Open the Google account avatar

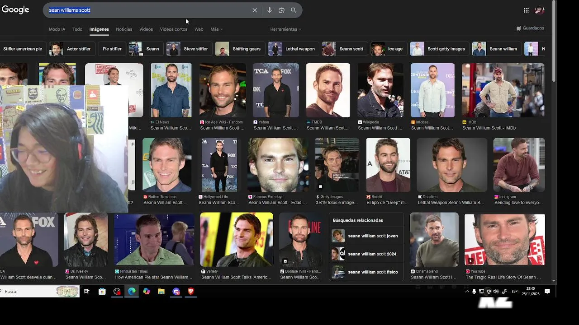[x=539, y=10]
